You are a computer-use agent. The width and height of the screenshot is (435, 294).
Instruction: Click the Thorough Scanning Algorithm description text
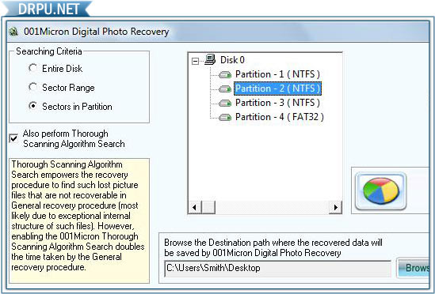click(x=78, y=216)
